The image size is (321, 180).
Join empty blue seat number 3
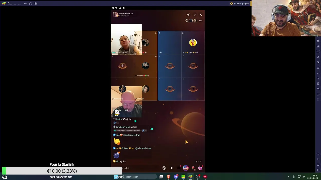click(193, 66)
